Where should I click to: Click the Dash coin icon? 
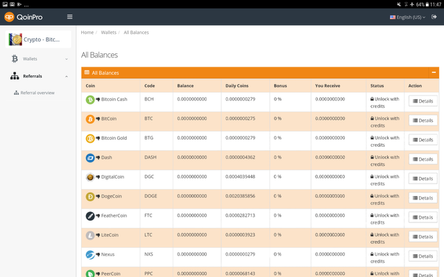pyautogui.click(x=90, y=158)
